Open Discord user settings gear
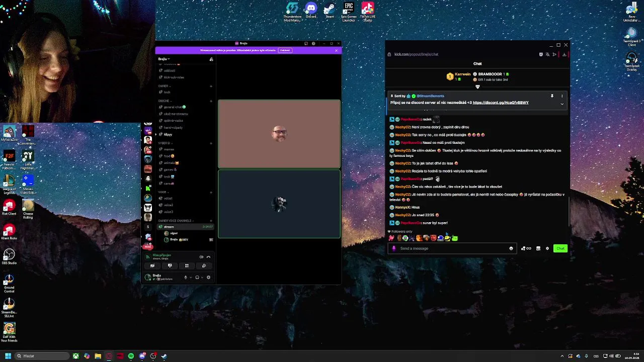The image size is (644, 362). (x=209, y=277)
